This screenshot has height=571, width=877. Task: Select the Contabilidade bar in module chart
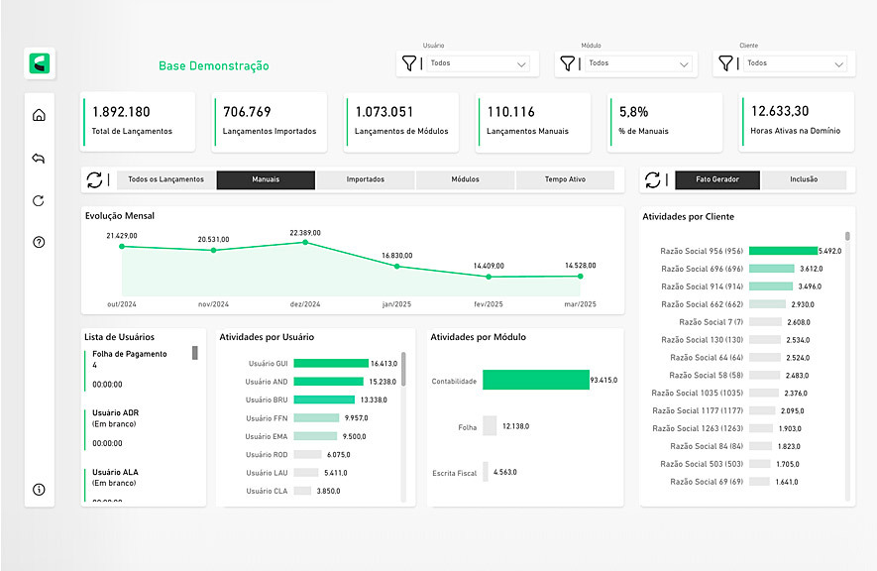[535, 380]
